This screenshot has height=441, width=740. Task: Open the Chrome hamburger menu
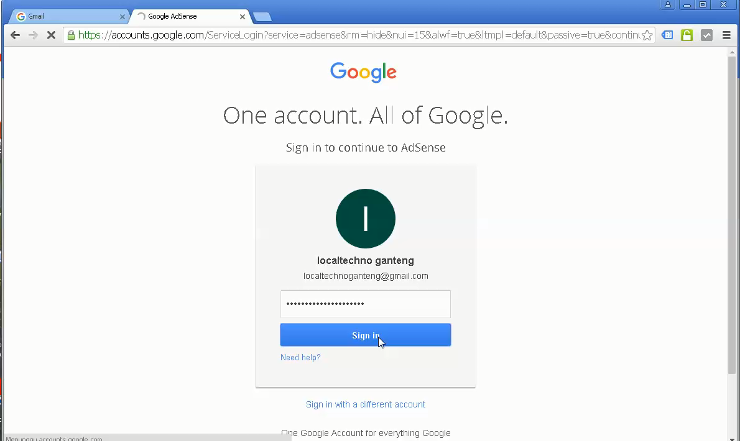tap(726, 35)
